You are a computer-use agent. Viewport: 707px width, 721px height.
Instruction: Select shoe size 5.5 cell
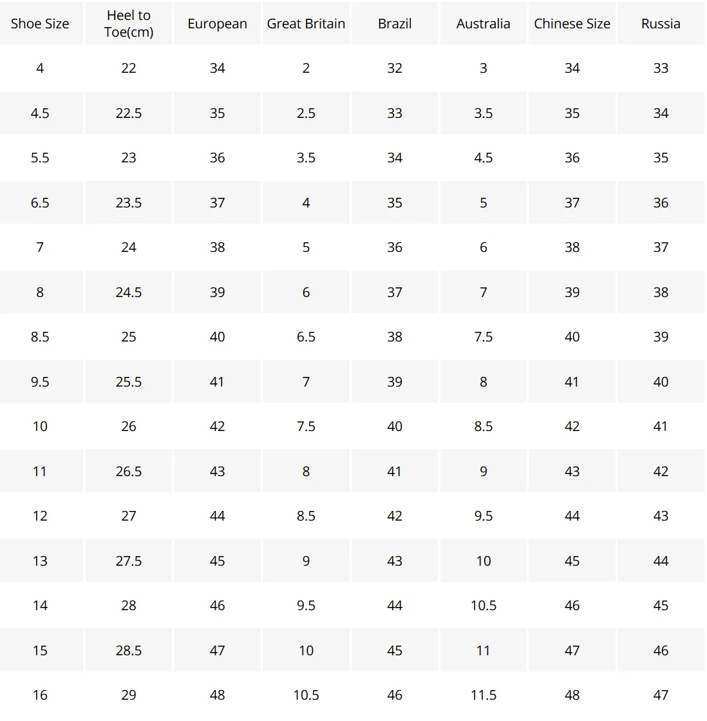[40, 158]
